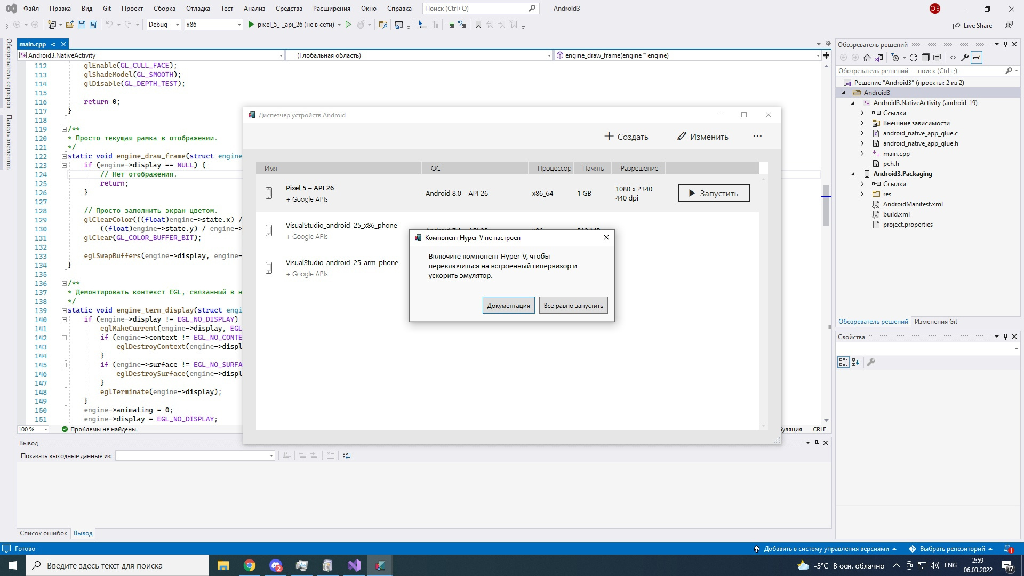1024x576 pixels.
Task: Click Документация button in Hyper-V dialog
Action: (x=508, y=306)
